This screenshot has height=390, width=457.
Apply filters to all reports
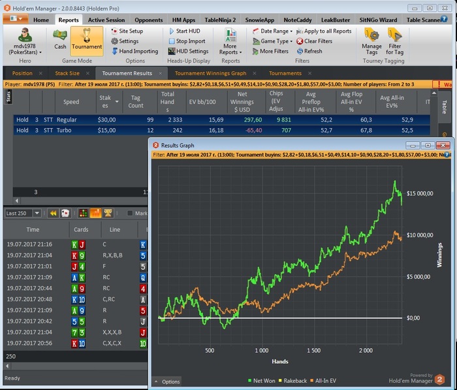click(x=324, y=31)
